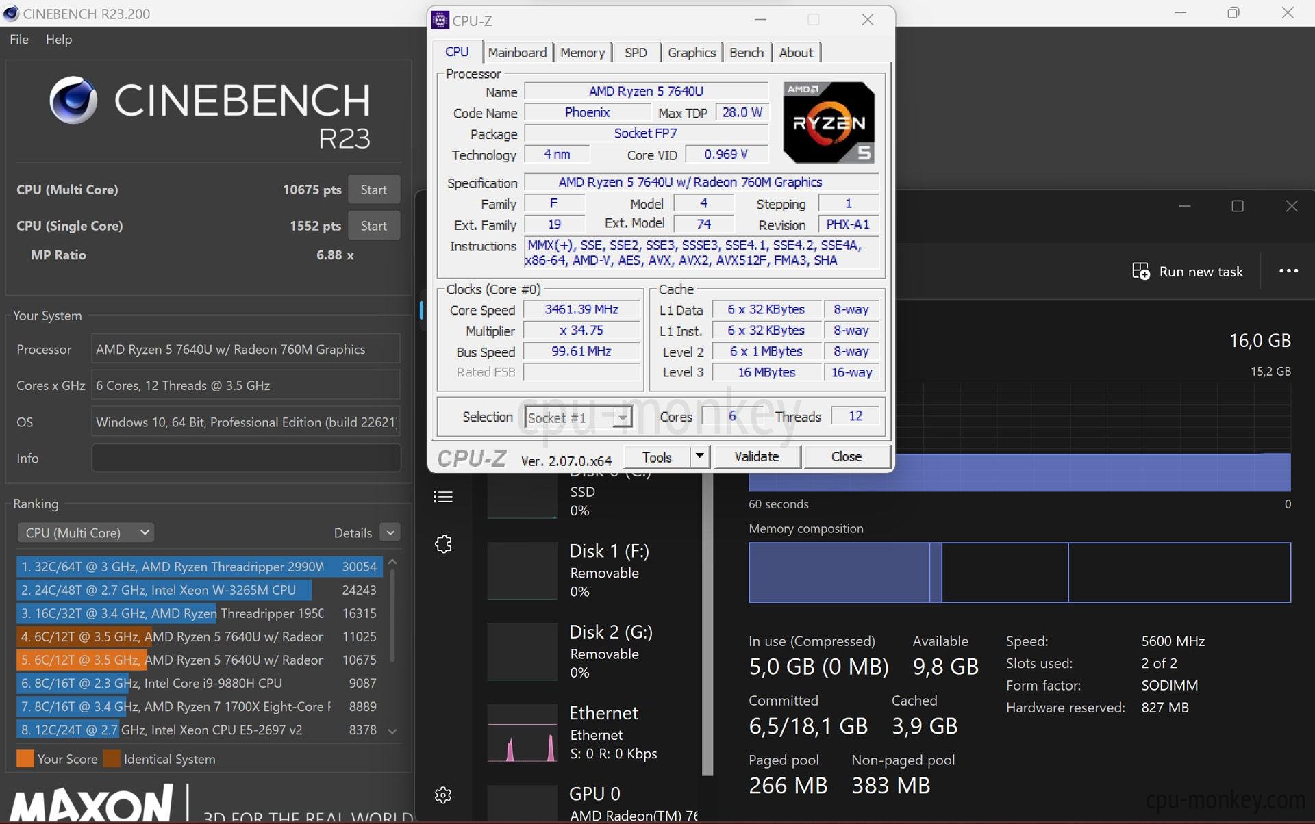Switch to the CPU tab in CPU-Z
Image resolution: width=1315 pixels, height=824 pixels.
[x=458, y=52]
